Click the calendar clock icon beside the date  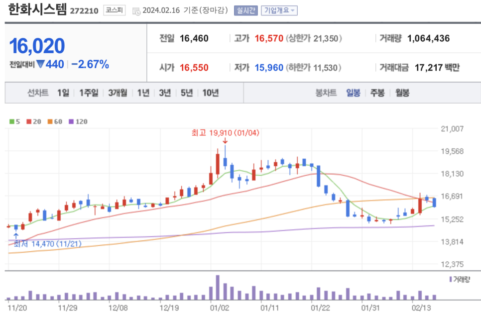tap(136, 11)
